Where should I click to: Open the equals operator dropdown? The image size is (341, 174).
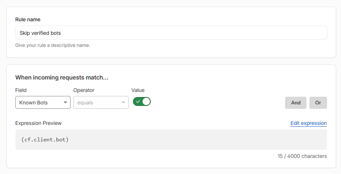[101, 103]
